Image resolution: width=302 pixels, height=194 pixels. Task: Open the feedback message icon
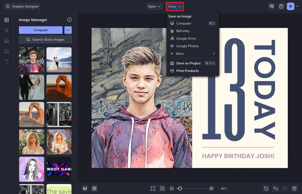pyautogui.click(x=272, y=6)
